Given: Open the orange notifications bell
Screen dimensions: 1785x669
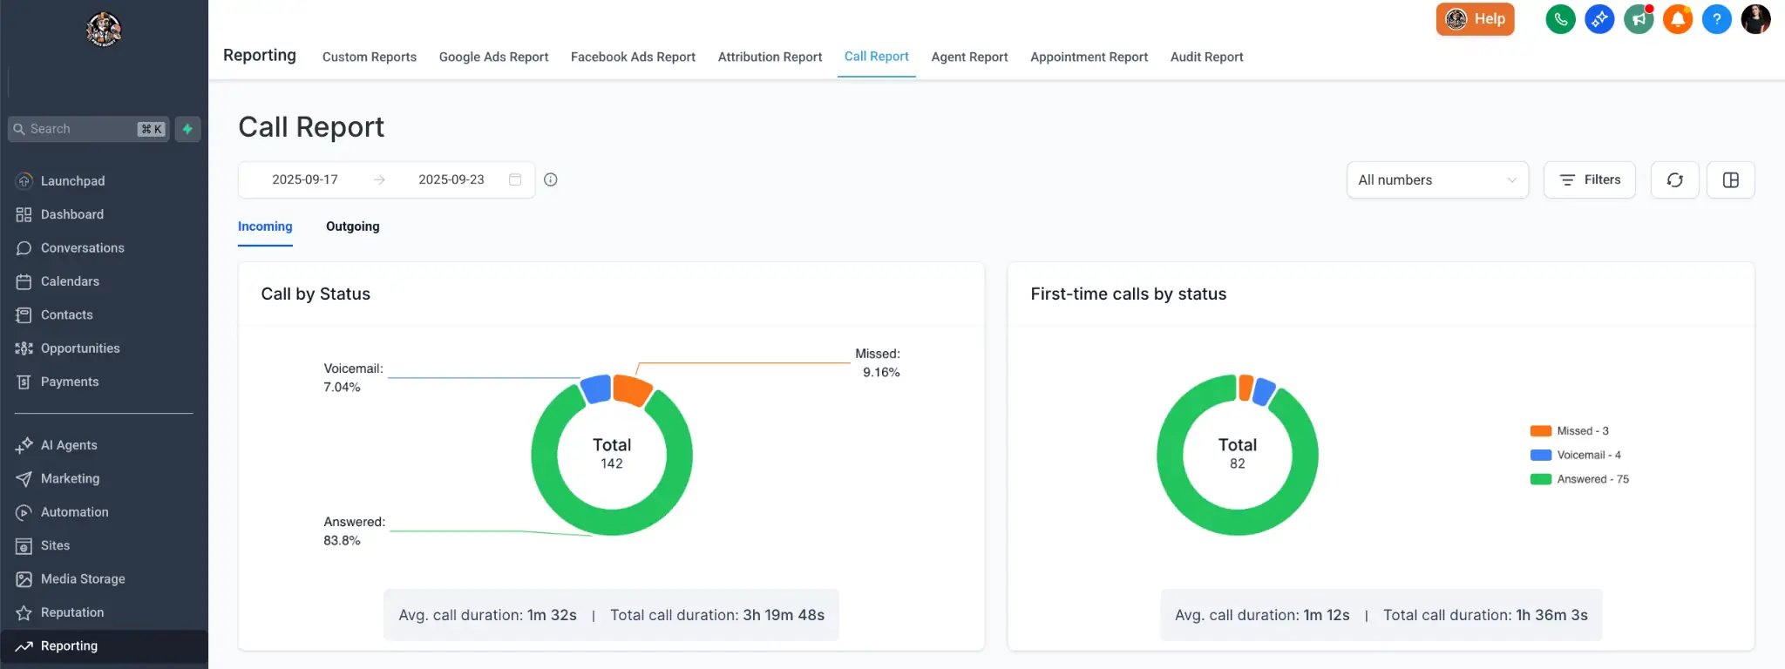Looking at the screenshot, I should coord(1677,19).
